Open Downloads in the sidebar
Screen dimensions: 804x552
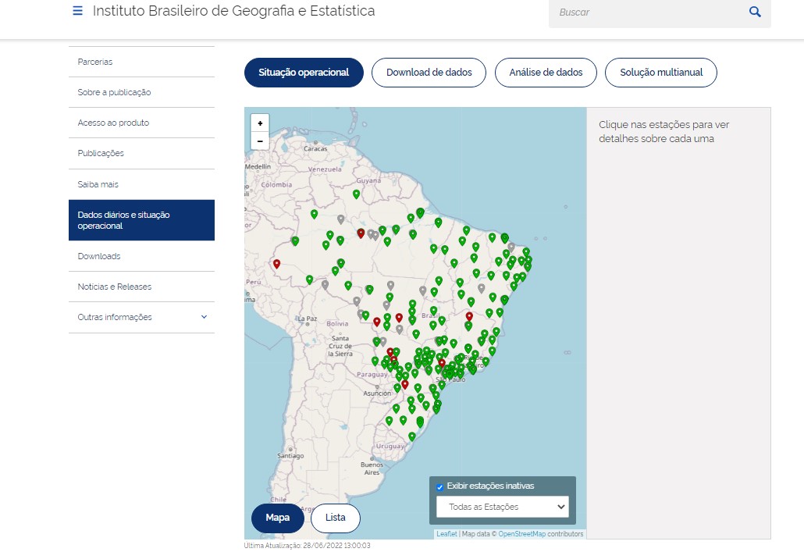click(141, 256)
